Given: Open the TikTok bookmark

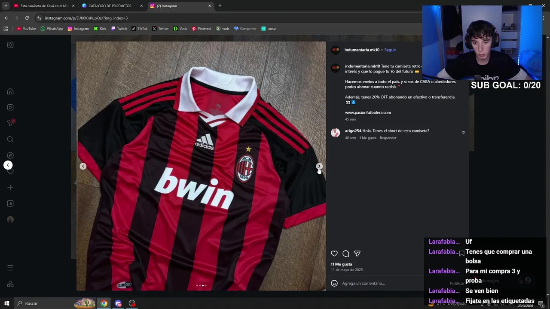Looking at the screenshot, I should pos(140,29).
